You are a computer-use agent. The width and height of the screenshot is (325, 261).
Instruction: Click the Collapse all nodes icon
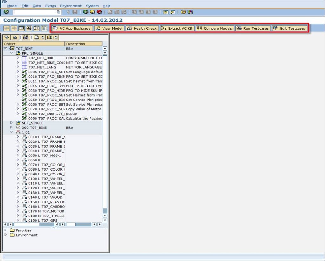pos(14,38)
